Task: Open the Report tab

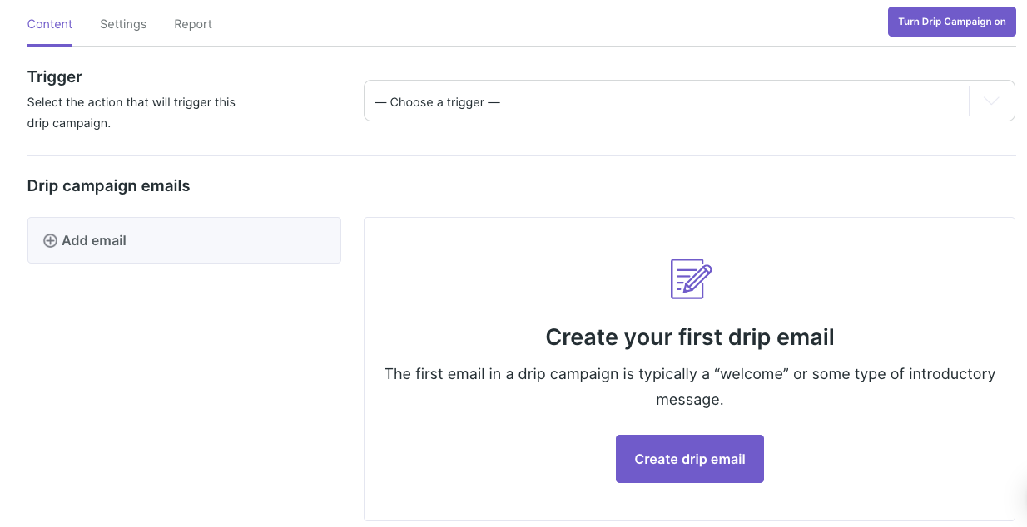Action: tap(192, 24)
